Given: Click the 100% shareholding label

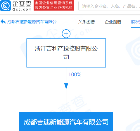Looking at the screenshot, I should tap(75, 75).
